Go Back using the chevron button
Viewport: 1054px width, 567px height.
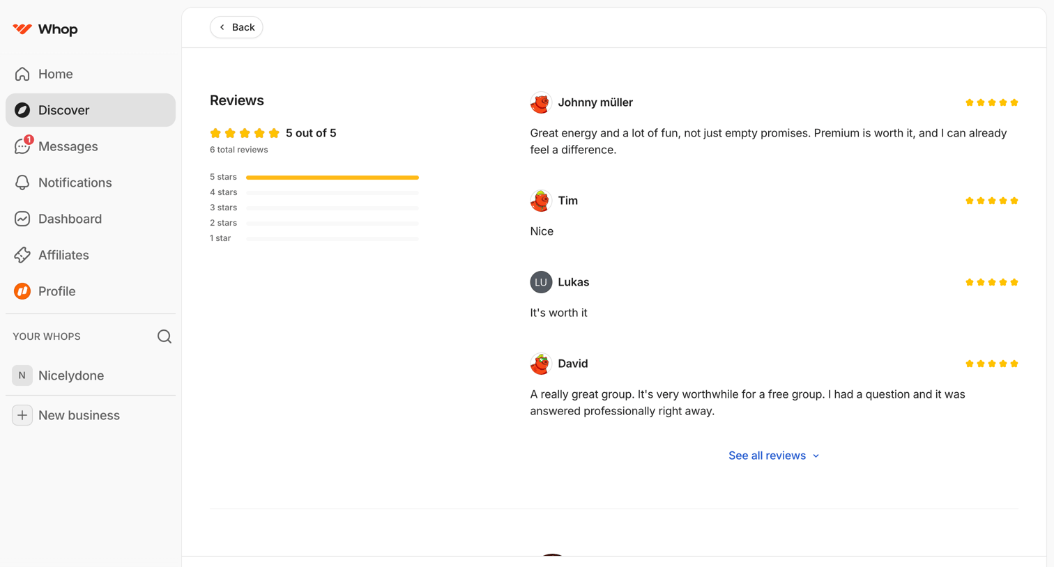point(236,27)
